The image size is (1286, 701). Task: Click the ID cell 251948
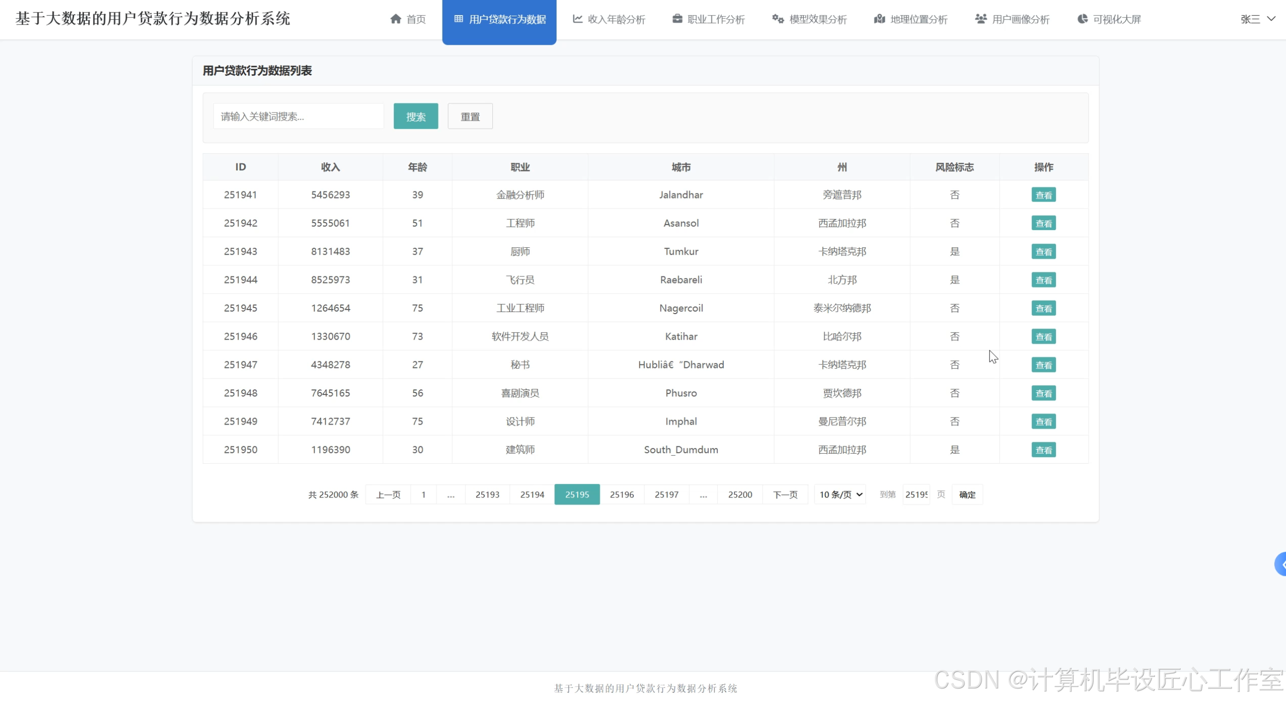pyautogui.click(x=241, y=393)
